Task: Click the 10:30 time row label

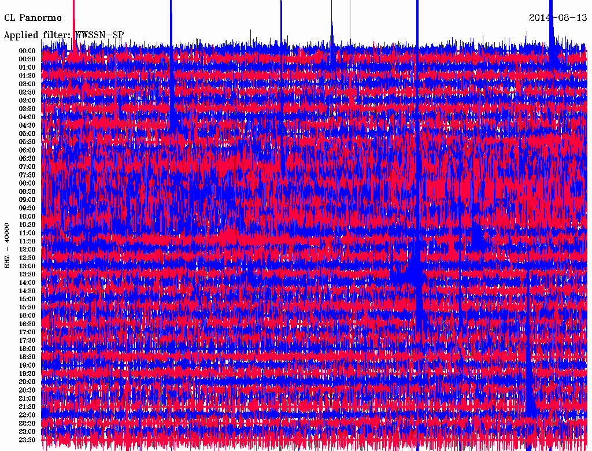Action: point(27,225)
